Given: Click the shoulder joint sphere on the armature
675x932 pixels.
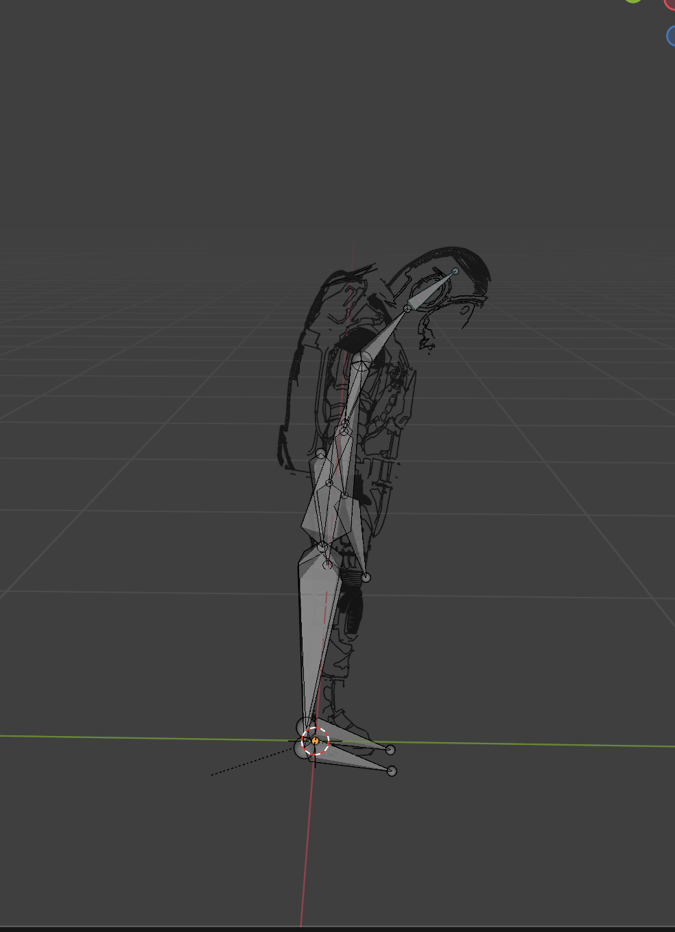Looking at the screenshot, I should pyautogui.click(x=360, y=361).
